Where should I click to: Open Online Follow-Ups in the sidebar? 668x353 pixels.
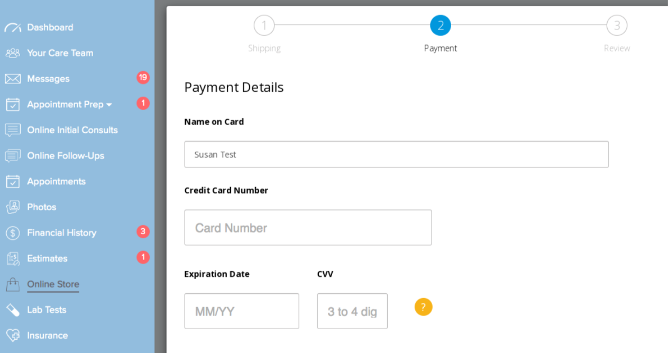[66, 156]
